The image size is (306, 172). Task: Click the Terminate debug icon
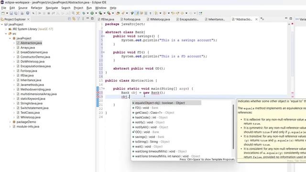coord(49,13)
